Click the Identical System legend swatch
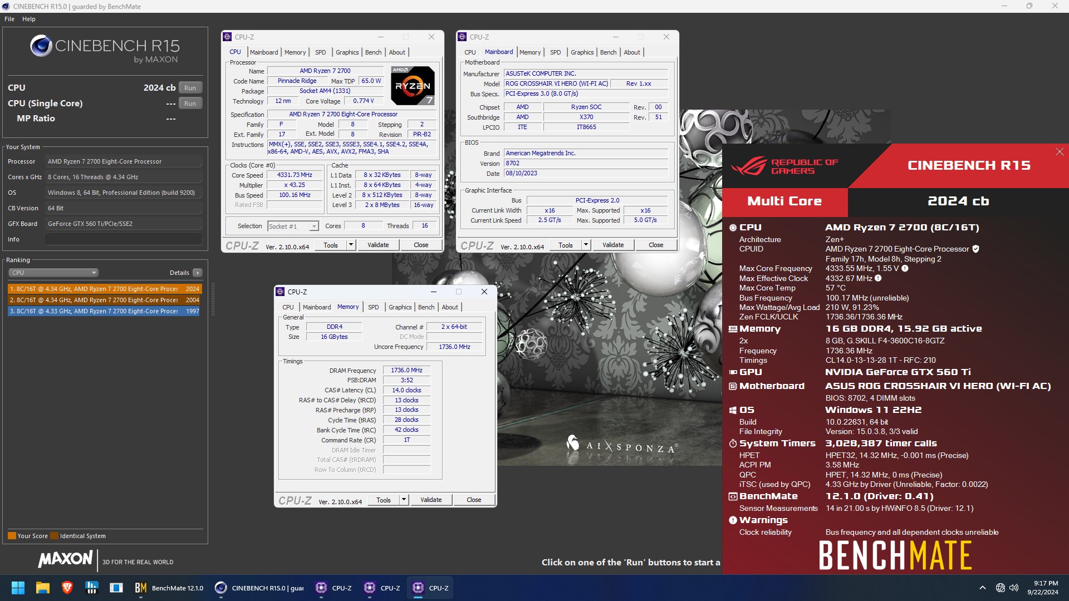1069x601 pixels. tap(54, 536)
